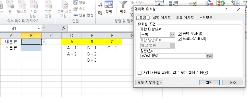Click the dialog help question mark
This screenshot has height=103, width=248.
pyautogui.click(x=226, y=9)
